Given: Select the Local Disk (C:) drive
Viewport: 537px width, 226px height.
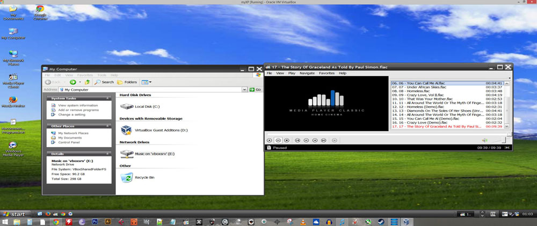Looking at the screenshot, I should (x=140, y=106).
